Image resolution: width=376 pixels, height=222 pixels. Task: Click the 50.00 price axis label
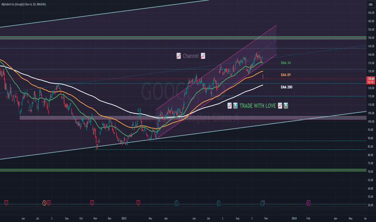coord(371,205)
